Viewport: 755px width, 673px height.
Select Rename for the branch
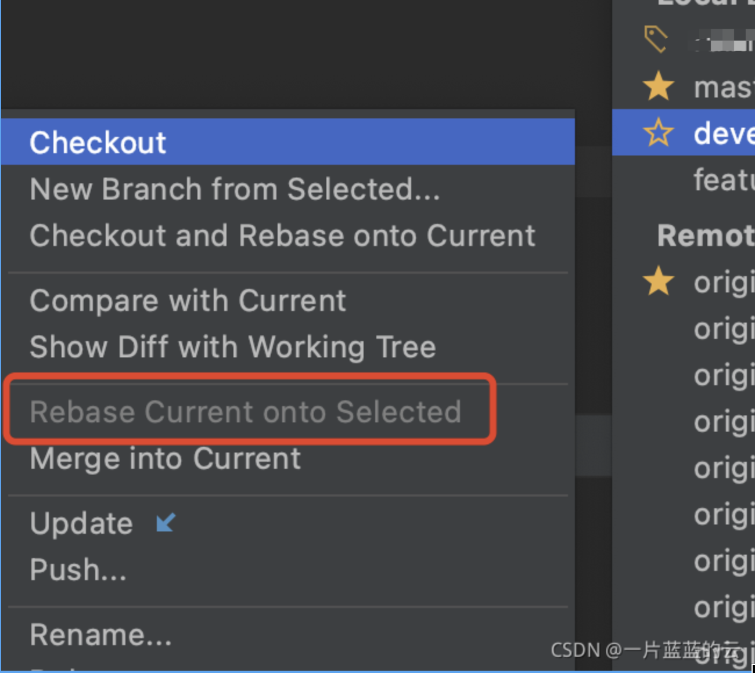pos(100,634)
